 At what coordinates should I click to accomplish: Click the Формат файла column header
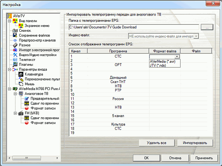tap(165, 51)
